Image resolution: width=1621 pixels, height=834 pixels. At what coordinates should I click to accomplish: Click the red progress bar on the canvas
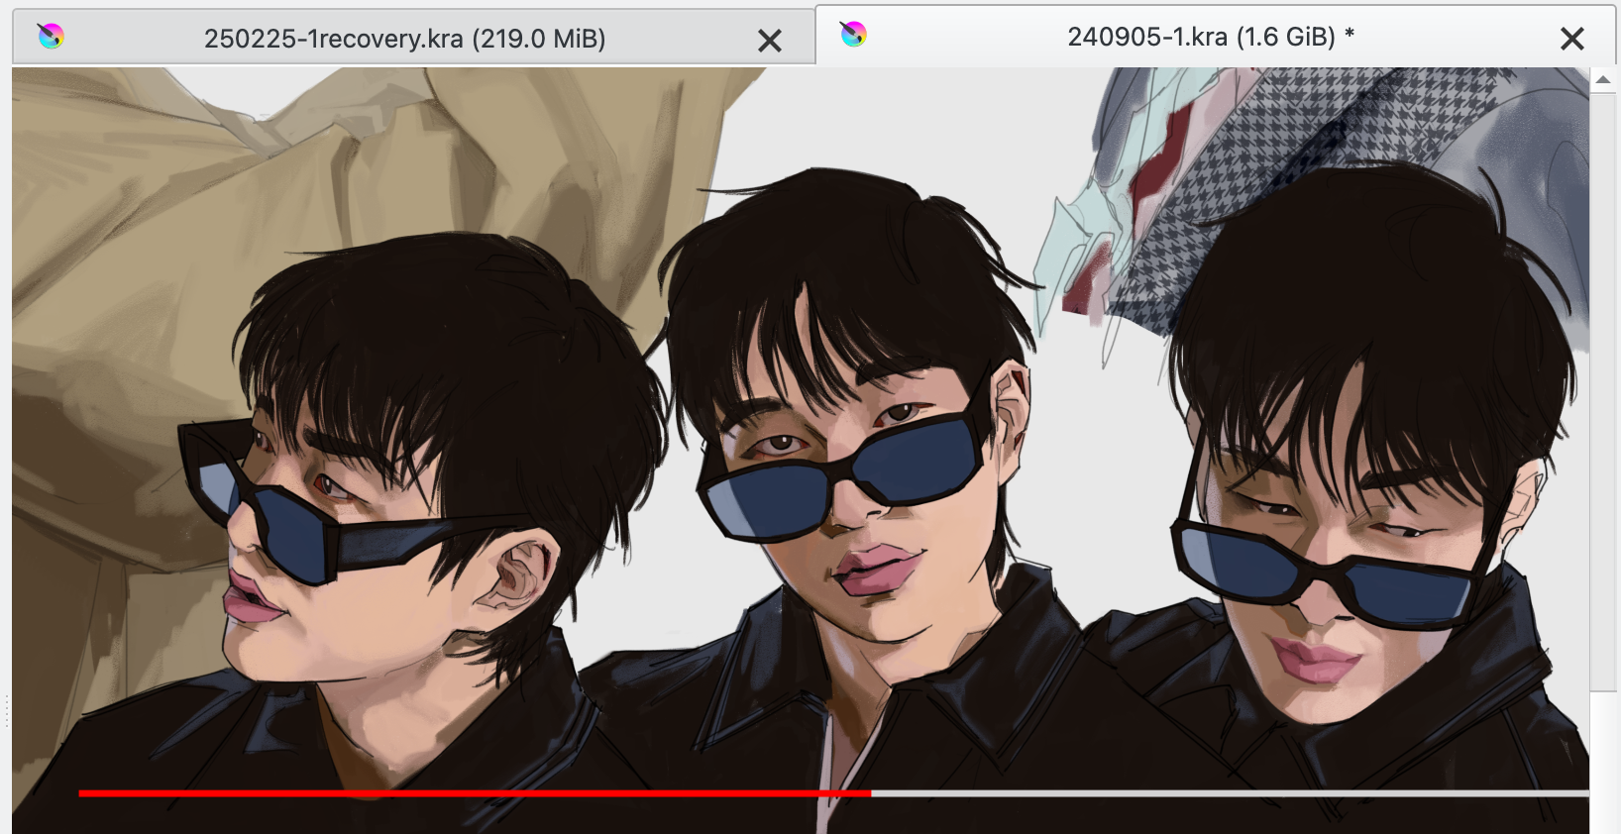pos(475,793)
